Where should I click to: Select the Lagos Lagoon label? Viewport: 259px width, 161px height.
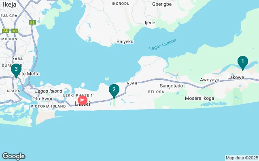(x=163, y=45)
